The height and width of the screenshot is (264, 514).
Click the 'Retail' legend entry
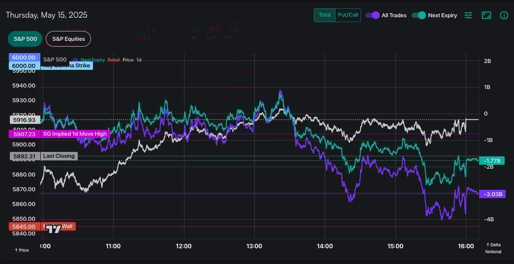click(x=114, y=60)
